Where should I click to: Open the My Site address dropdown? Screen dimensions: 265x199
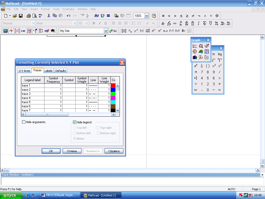click(x=106, y=31)
